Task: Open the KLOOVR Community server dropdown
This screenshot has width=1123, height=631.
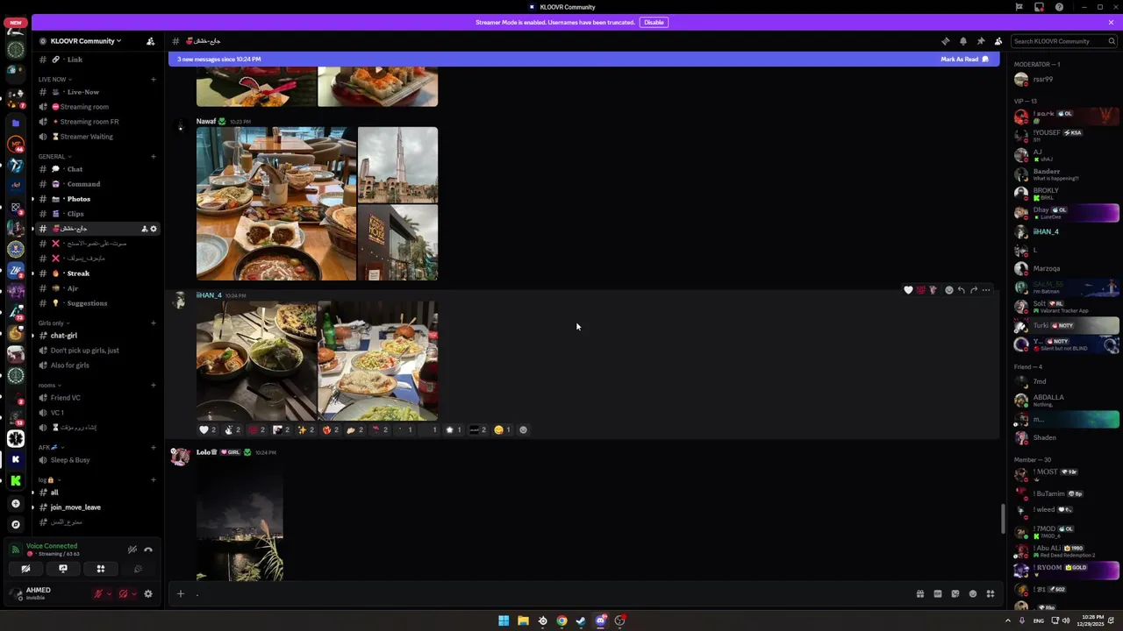Action: 86,41
